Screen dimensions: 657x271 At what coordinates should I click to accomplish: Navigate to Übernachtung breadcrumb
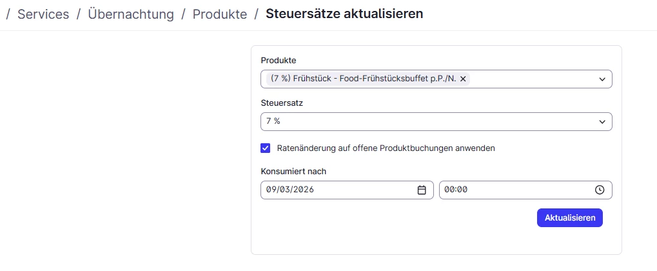click(131, 14)
